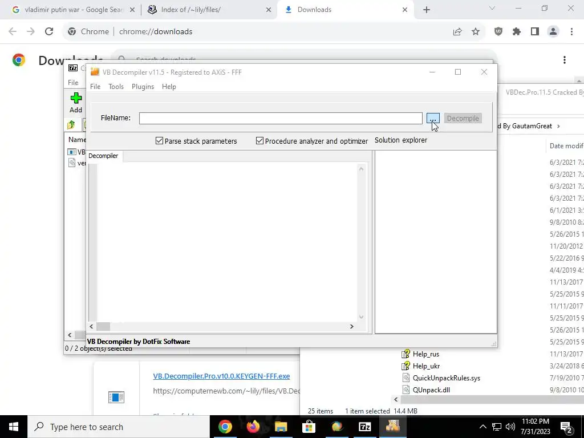Click the 7-Zip up-folder icon
584x438 pixels.
71,125
